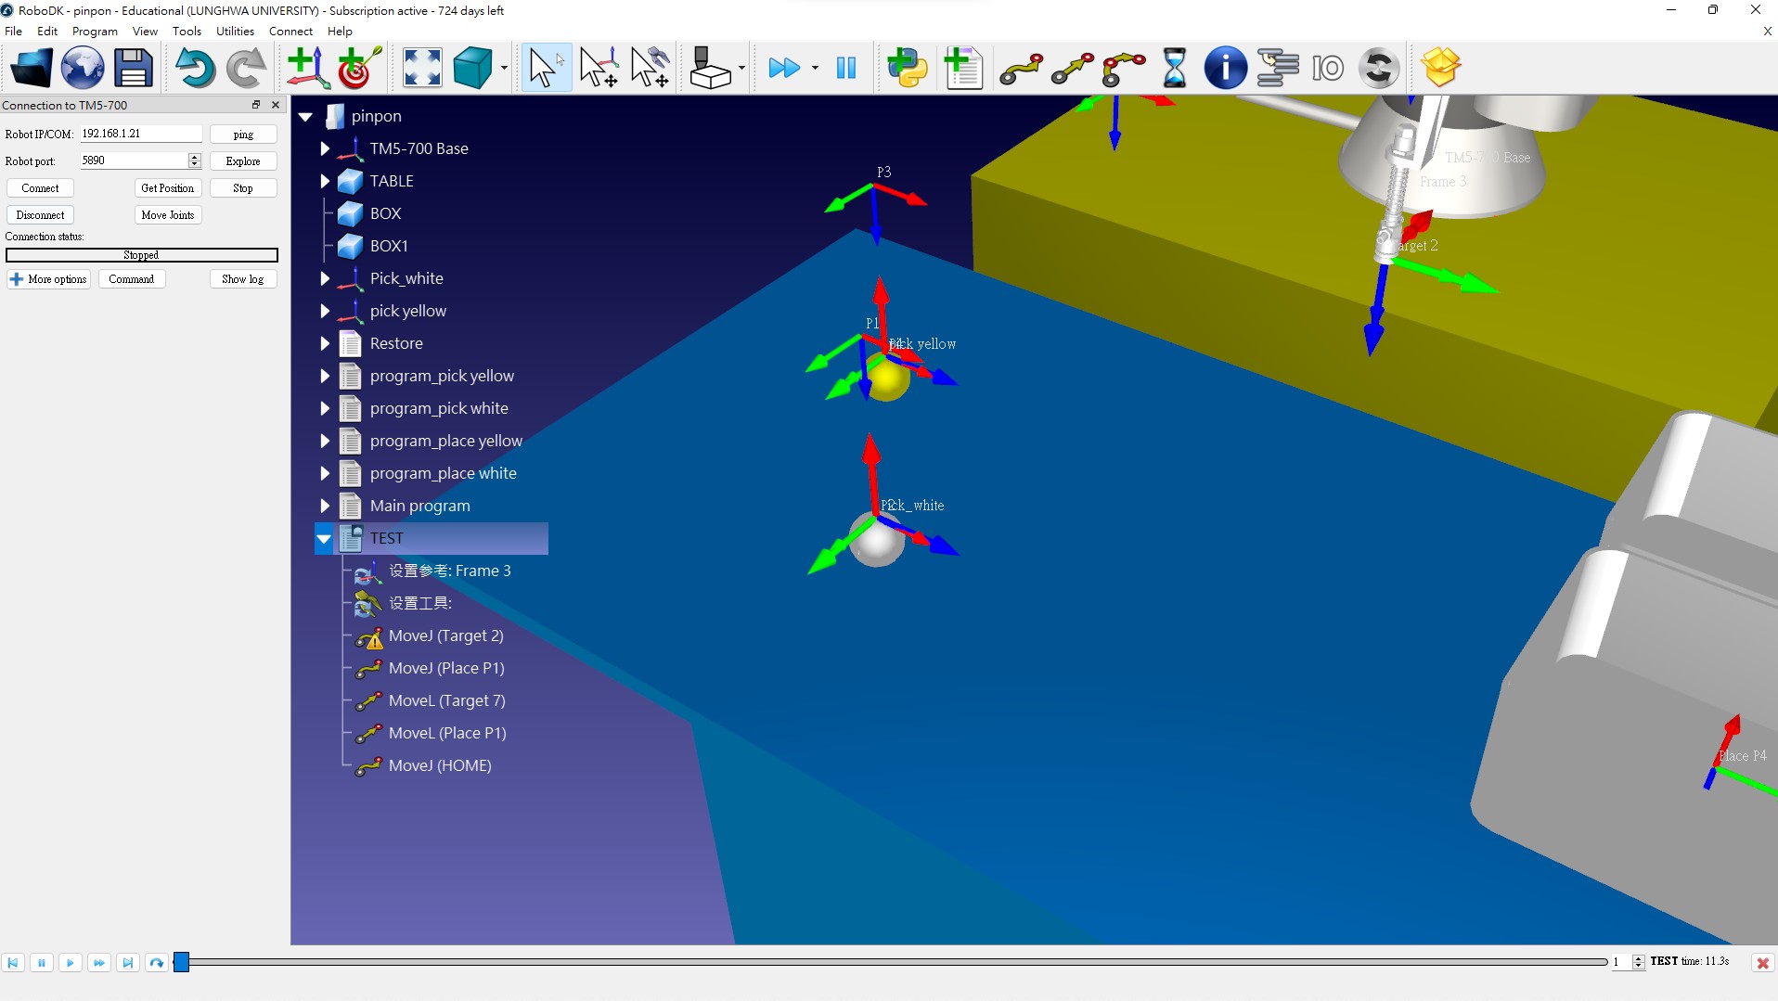Click the Get Position button
The width and height of the screenshot is (1778, 1001).
168,188
